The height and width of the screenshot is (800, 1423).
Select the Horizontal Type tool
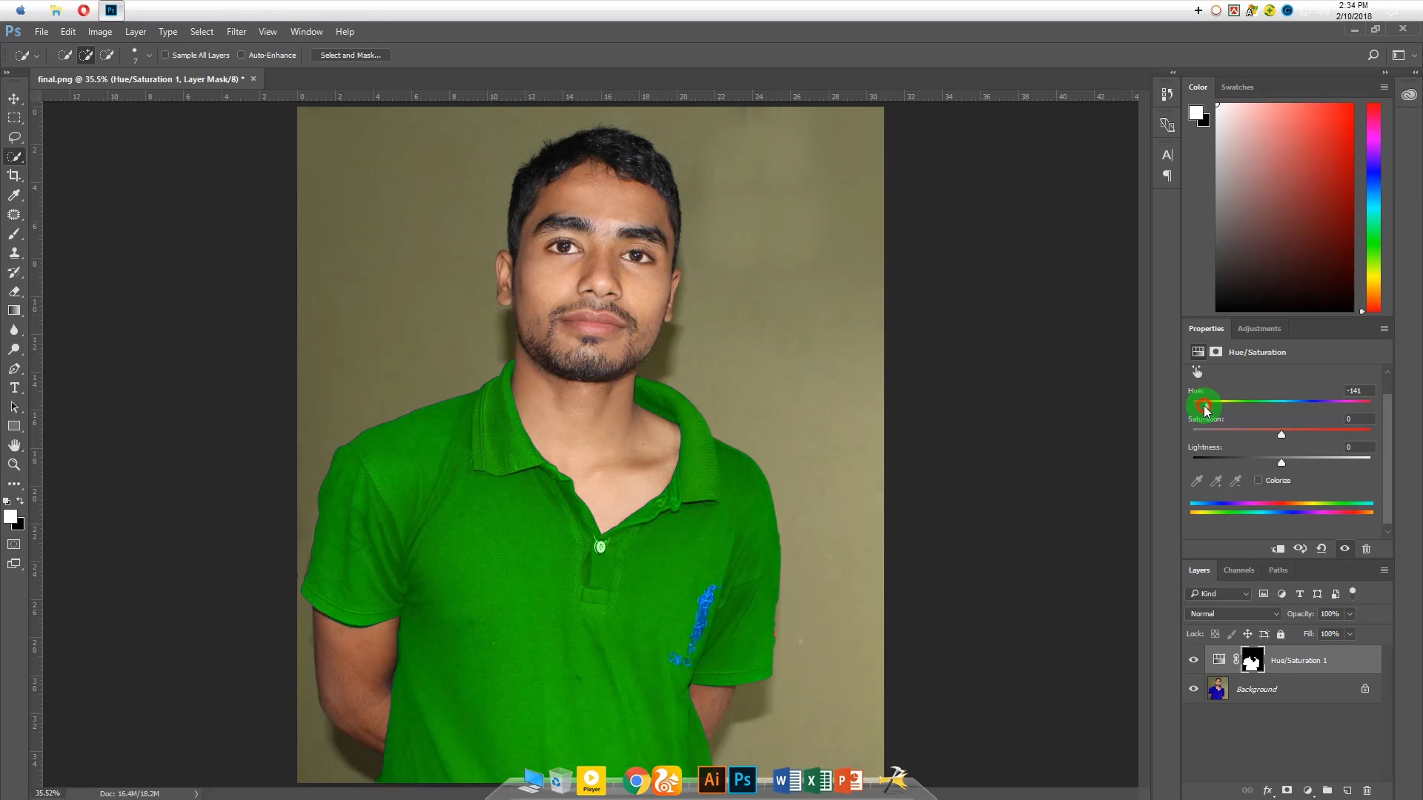click(14, 387)
